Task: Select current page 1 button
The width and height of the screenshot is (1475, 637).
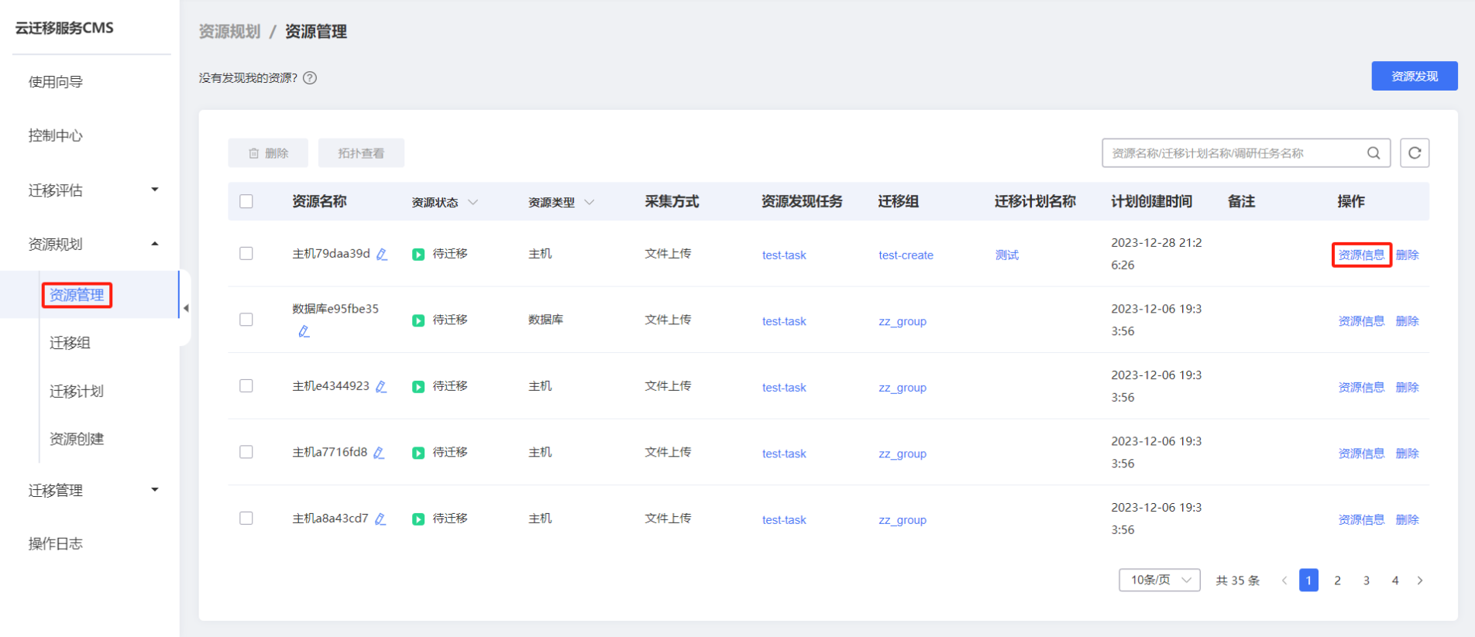Action: click(x=1308, y=580)
